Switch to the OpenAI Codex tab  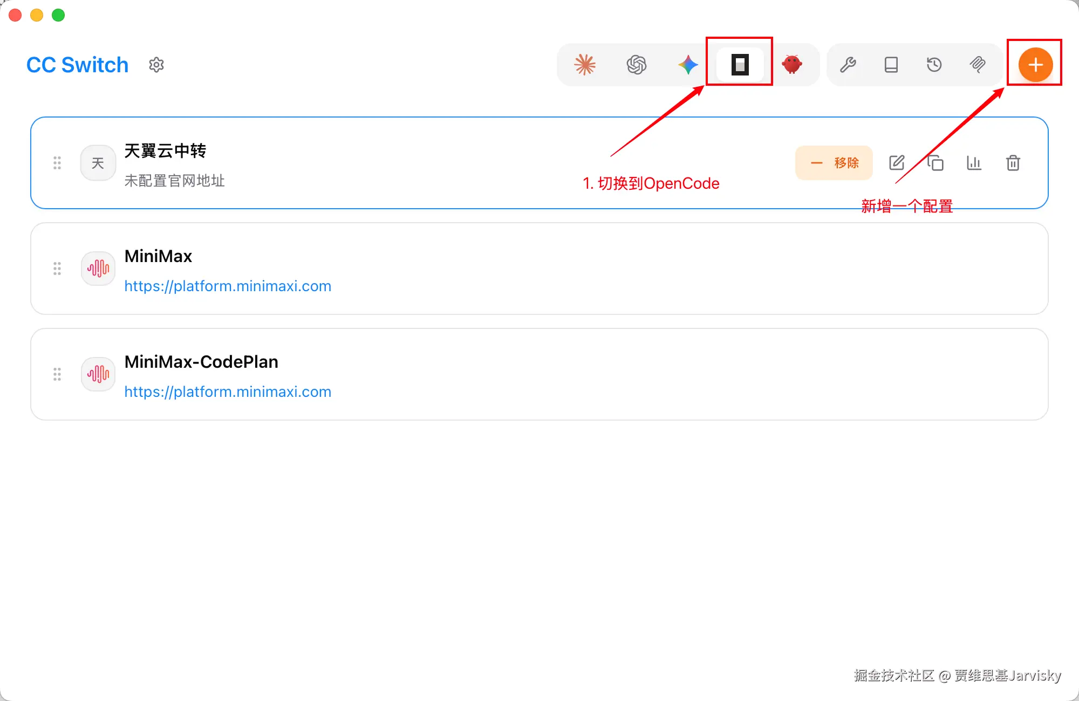click(x=636, y=65)
